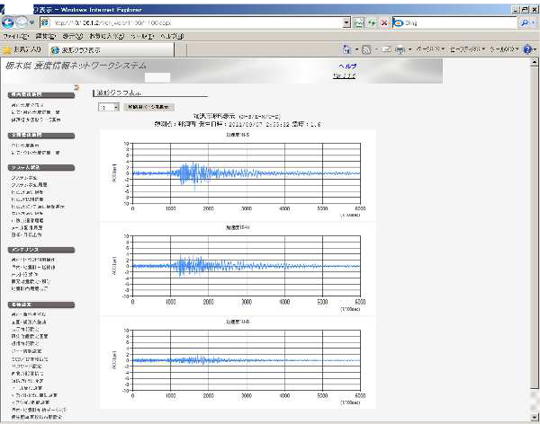Open the ヘルプ(H) menu

(x=172, y=36)
